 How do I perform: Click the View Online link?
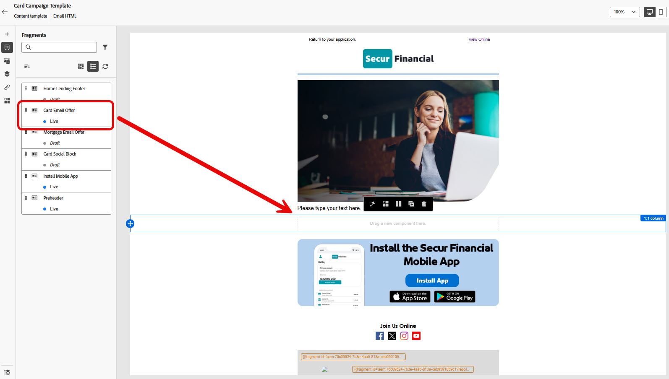coord(479,39)
